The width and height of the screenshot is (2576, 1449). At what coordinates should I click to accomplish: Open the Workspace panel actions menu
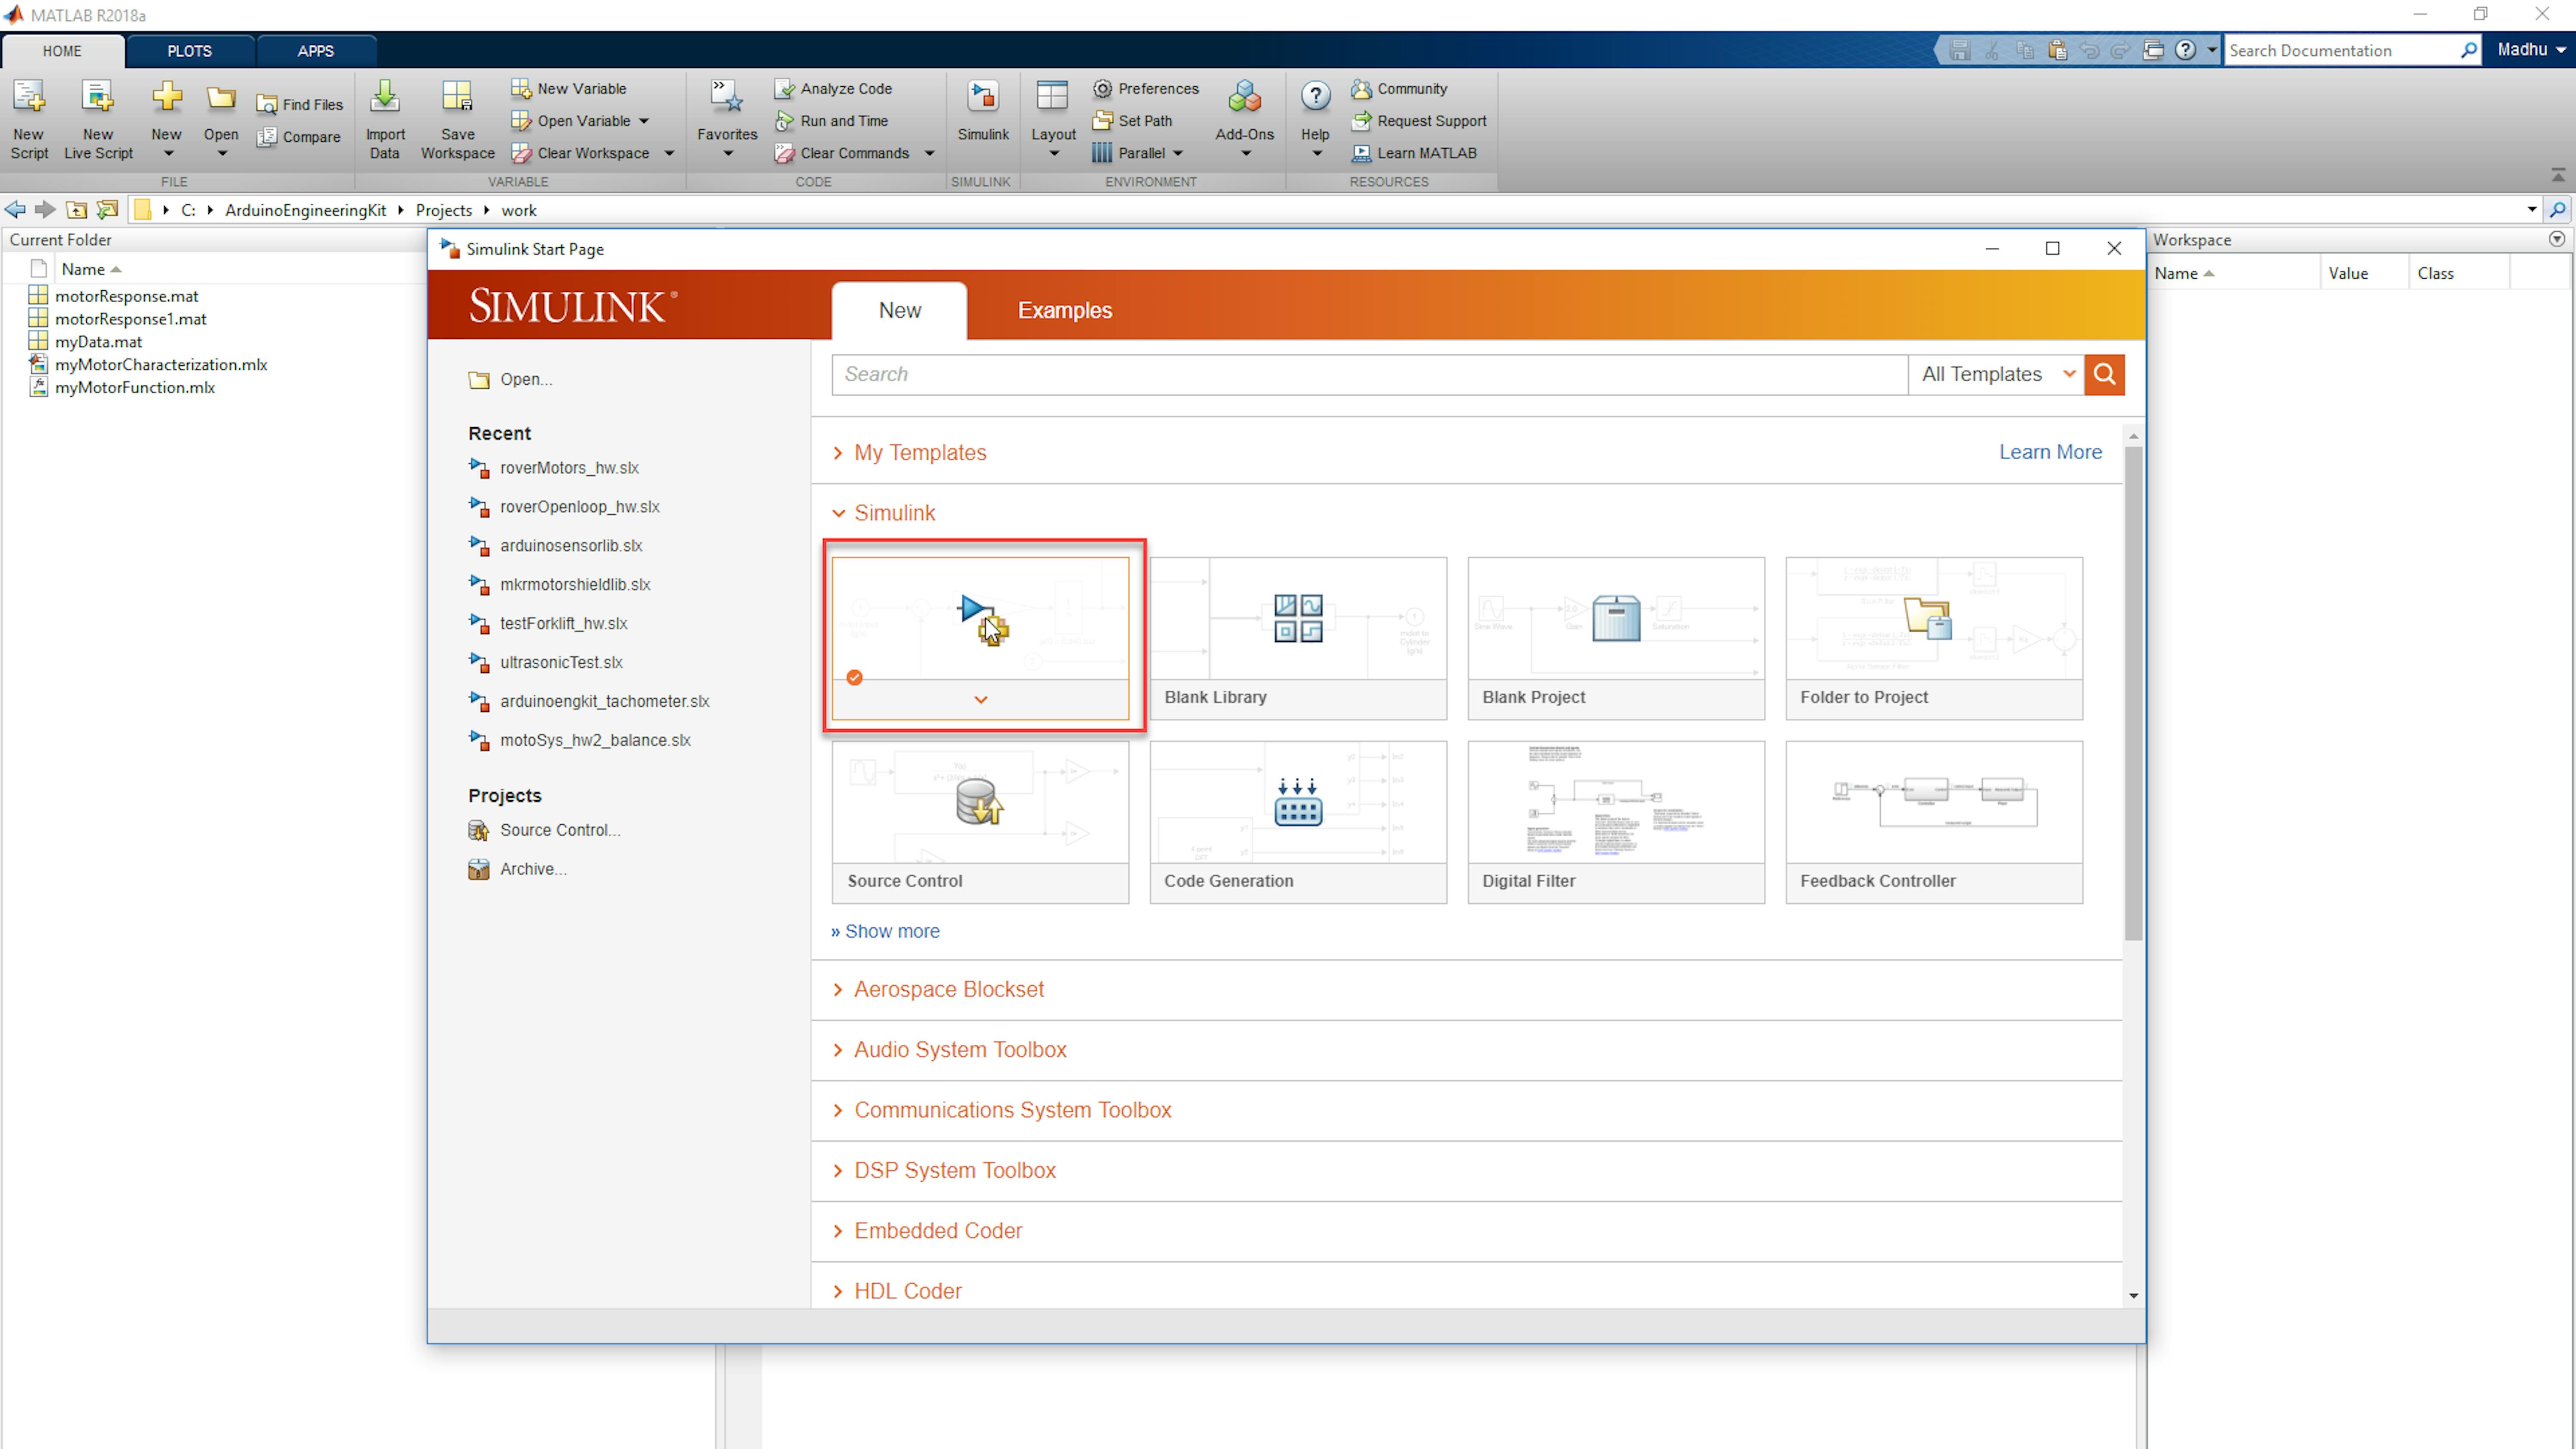(x=2557, y=239)
